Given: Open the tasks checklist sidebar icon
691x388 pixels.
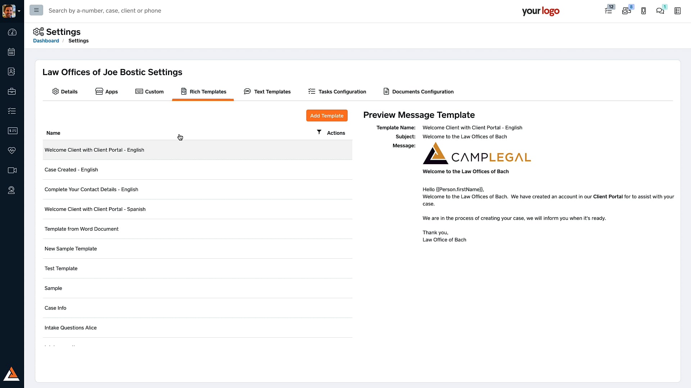Looking at the screenshot, I should 12,111.
